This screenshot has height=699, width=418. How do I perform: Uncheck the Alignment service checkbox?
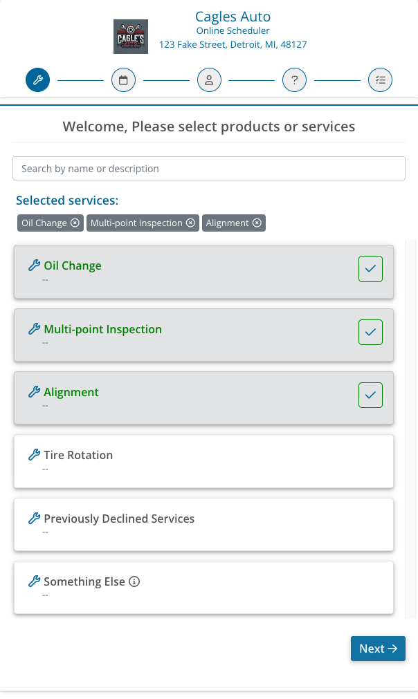[370, 395]
